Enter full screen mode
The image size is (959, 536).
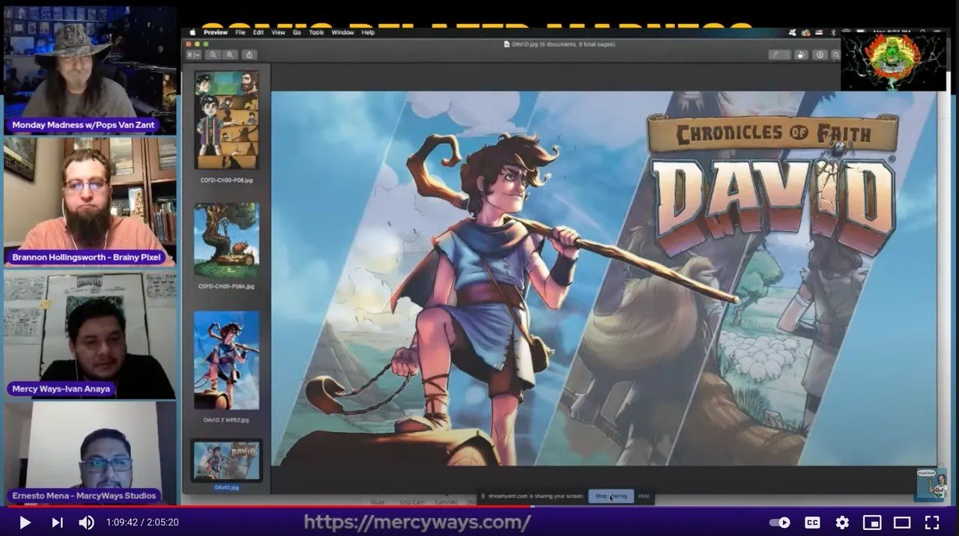(932, 523)
